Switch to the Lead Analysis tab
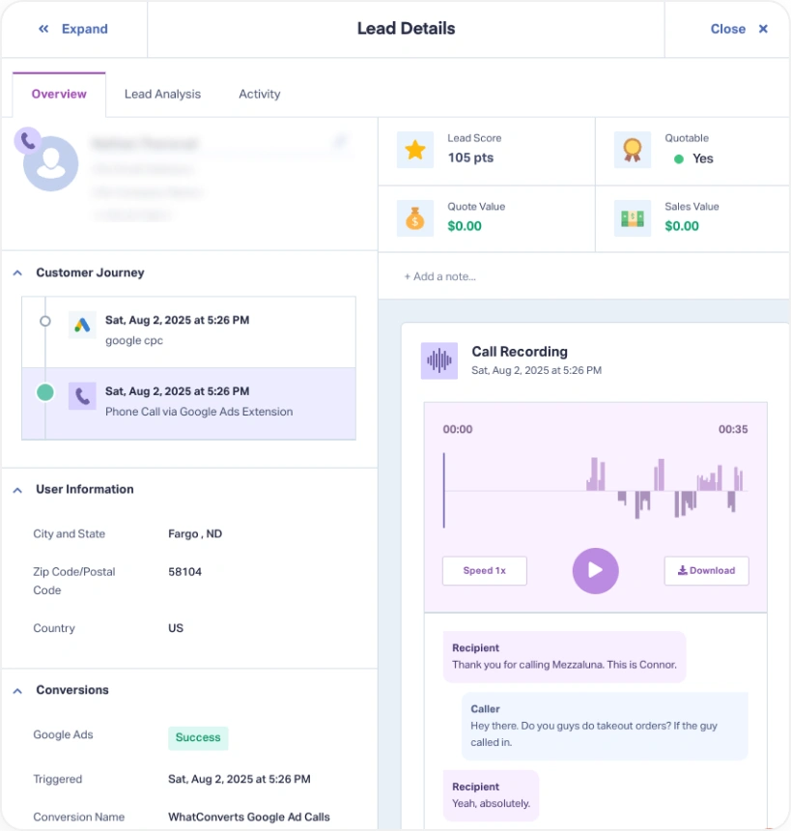 coord(162,94)
